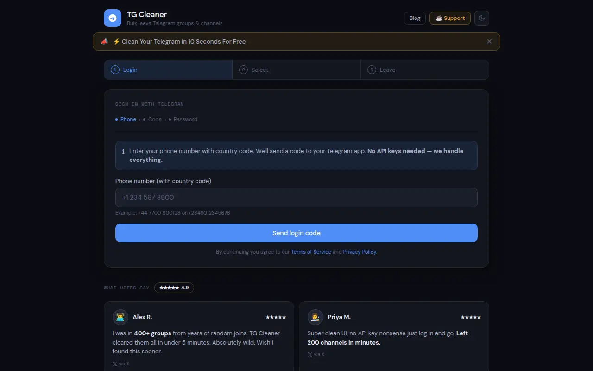Click the megaphone icon in the banner
This screenshot has width=593, height=371.
[104, 41]
